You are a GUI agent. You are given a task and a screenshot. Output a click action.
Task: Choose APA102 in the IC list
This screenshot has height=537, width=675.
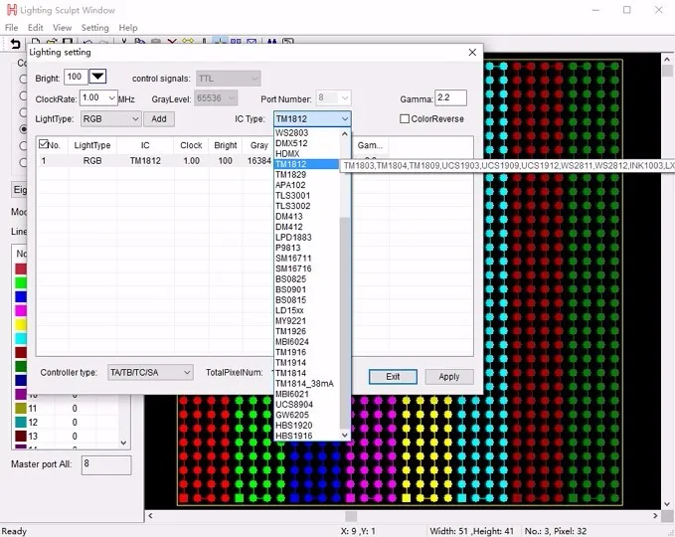click(306, 185)
